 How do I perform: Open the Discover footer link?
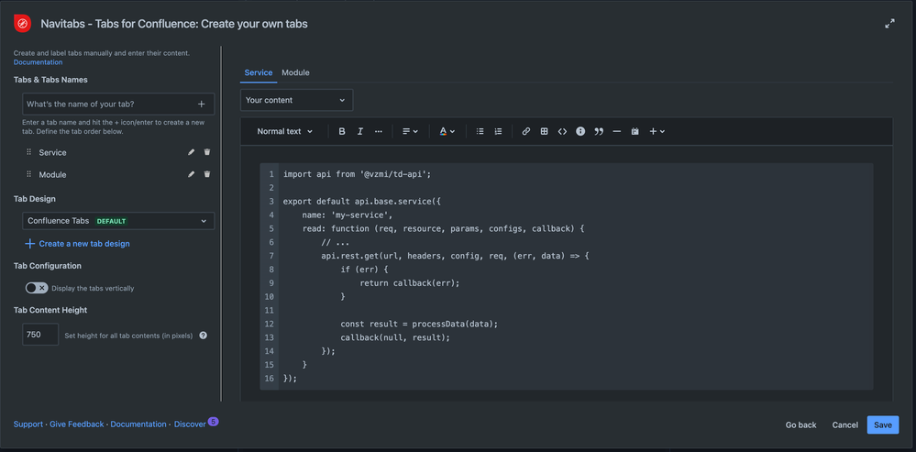point(190,424)
